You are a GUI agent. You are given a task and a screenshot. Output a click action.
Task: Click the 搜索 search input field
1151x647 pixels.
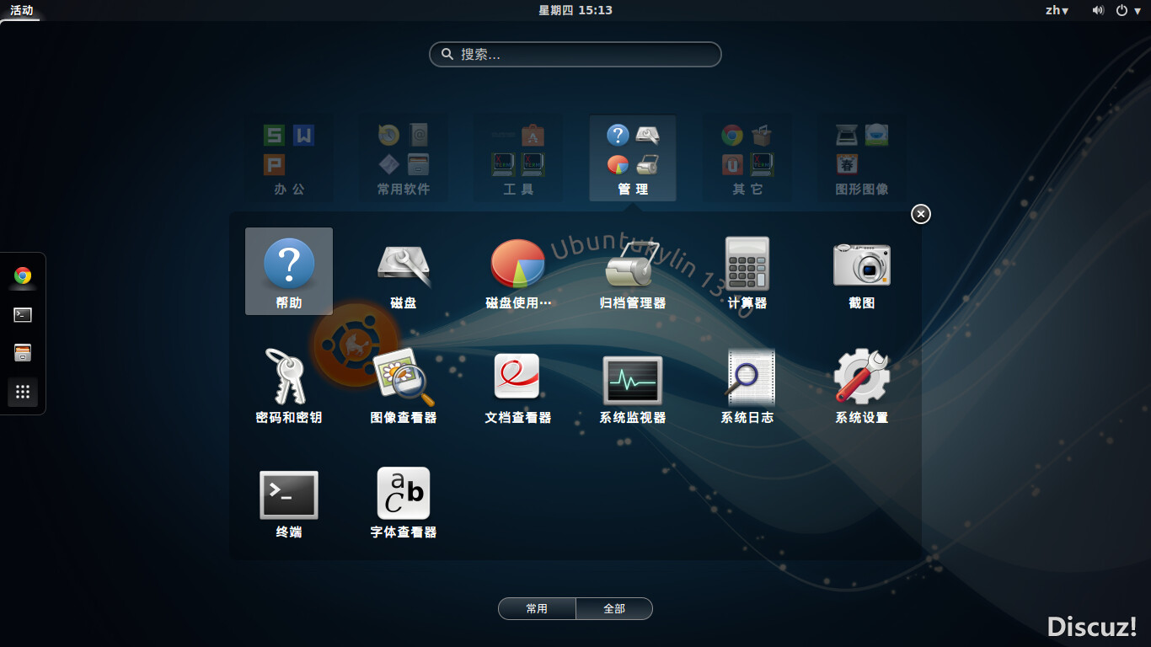[575, 54]
